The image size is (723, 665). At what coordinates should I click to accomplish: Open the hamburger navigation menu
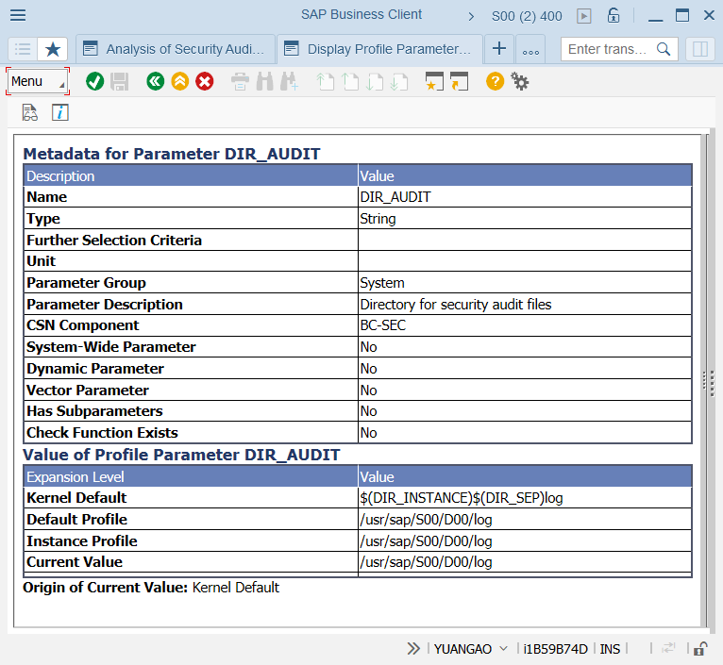coord(18,15)
